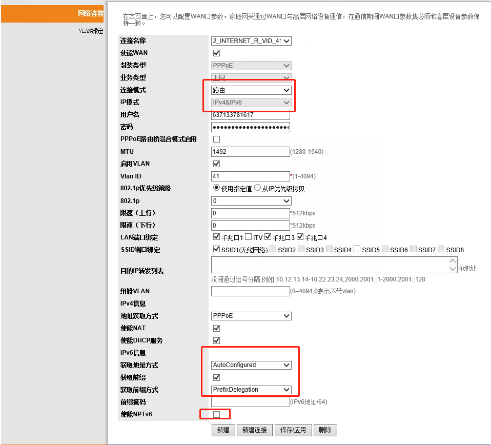
Task: Click inside the MTU input field
Action: [x=250, y=151]
